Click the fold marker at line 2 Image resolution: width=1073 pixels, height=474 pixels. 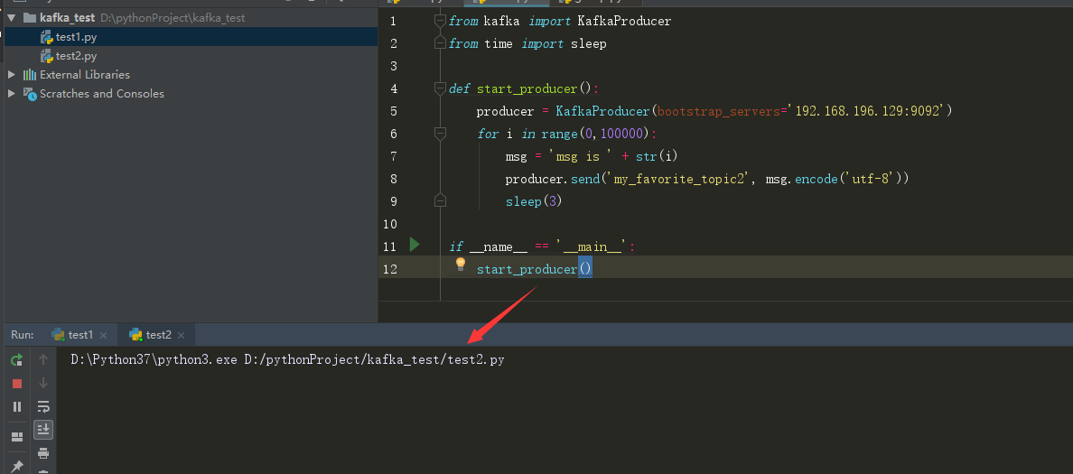click(440, 43)
